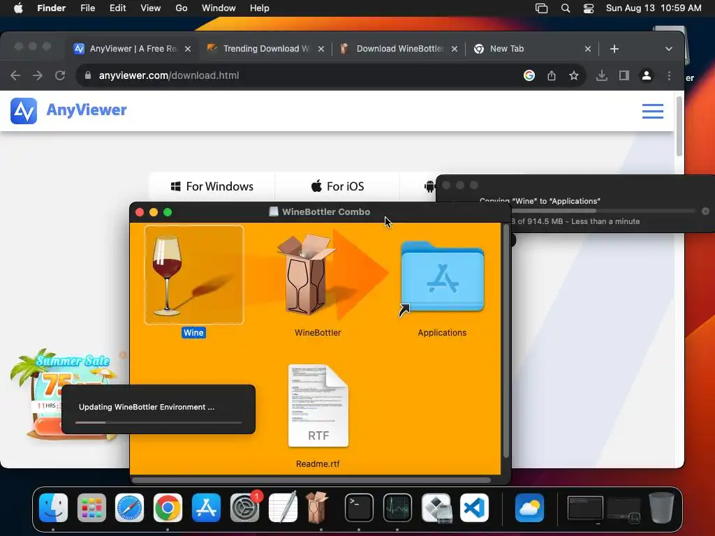This screenshot has height=536, width=715.
Task: Open Google Chrome from the Dock
Action: (x=168, y=508)
